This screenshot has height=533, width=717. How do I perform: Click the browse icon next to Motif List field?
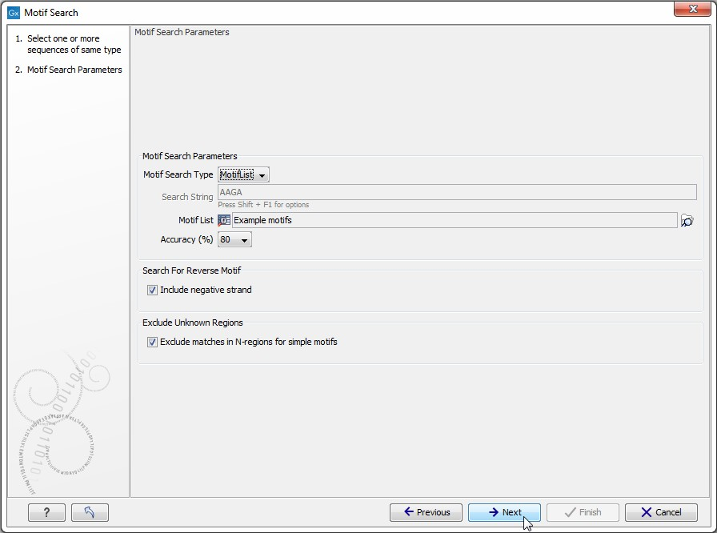pyautogui.click(x=687, y=220)
